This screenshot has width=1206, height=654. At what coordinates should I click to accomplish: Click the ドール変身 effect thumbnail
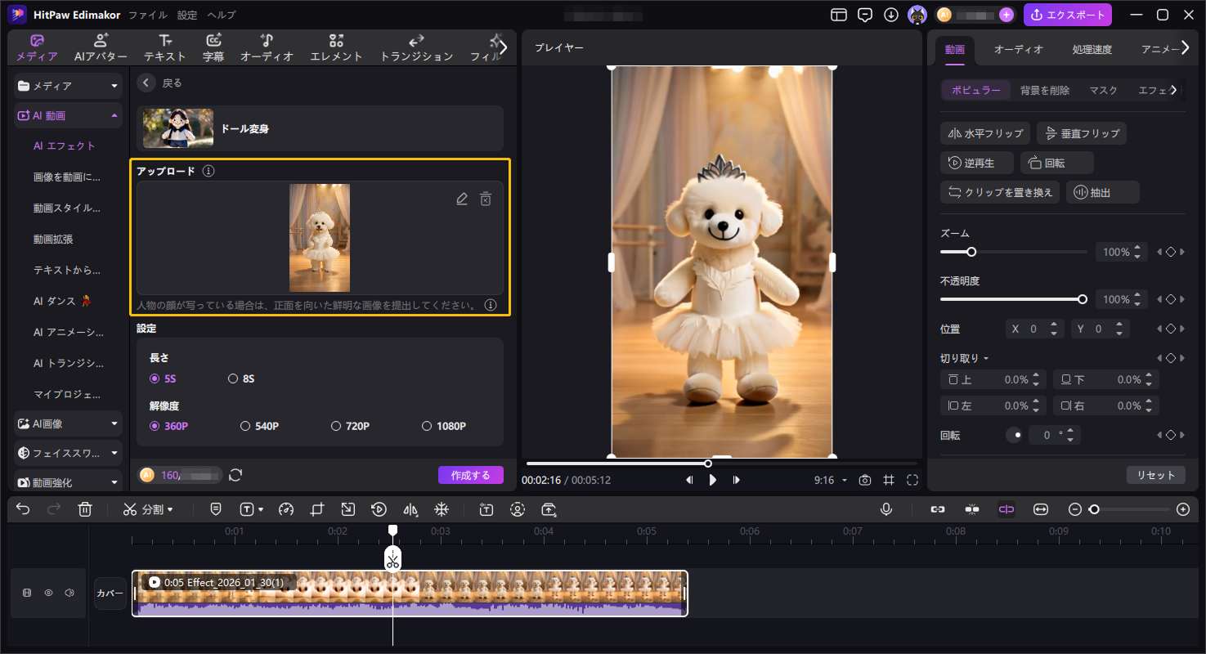point(177,128)
